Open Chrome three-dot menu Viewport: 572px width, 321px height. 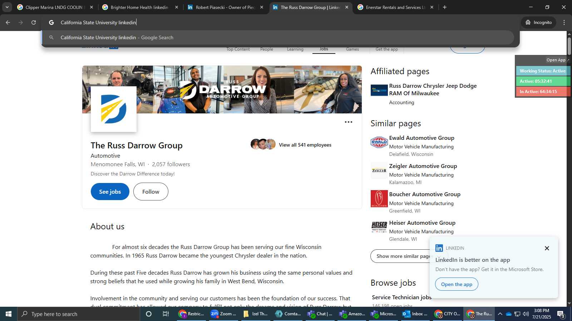point(564,22)
